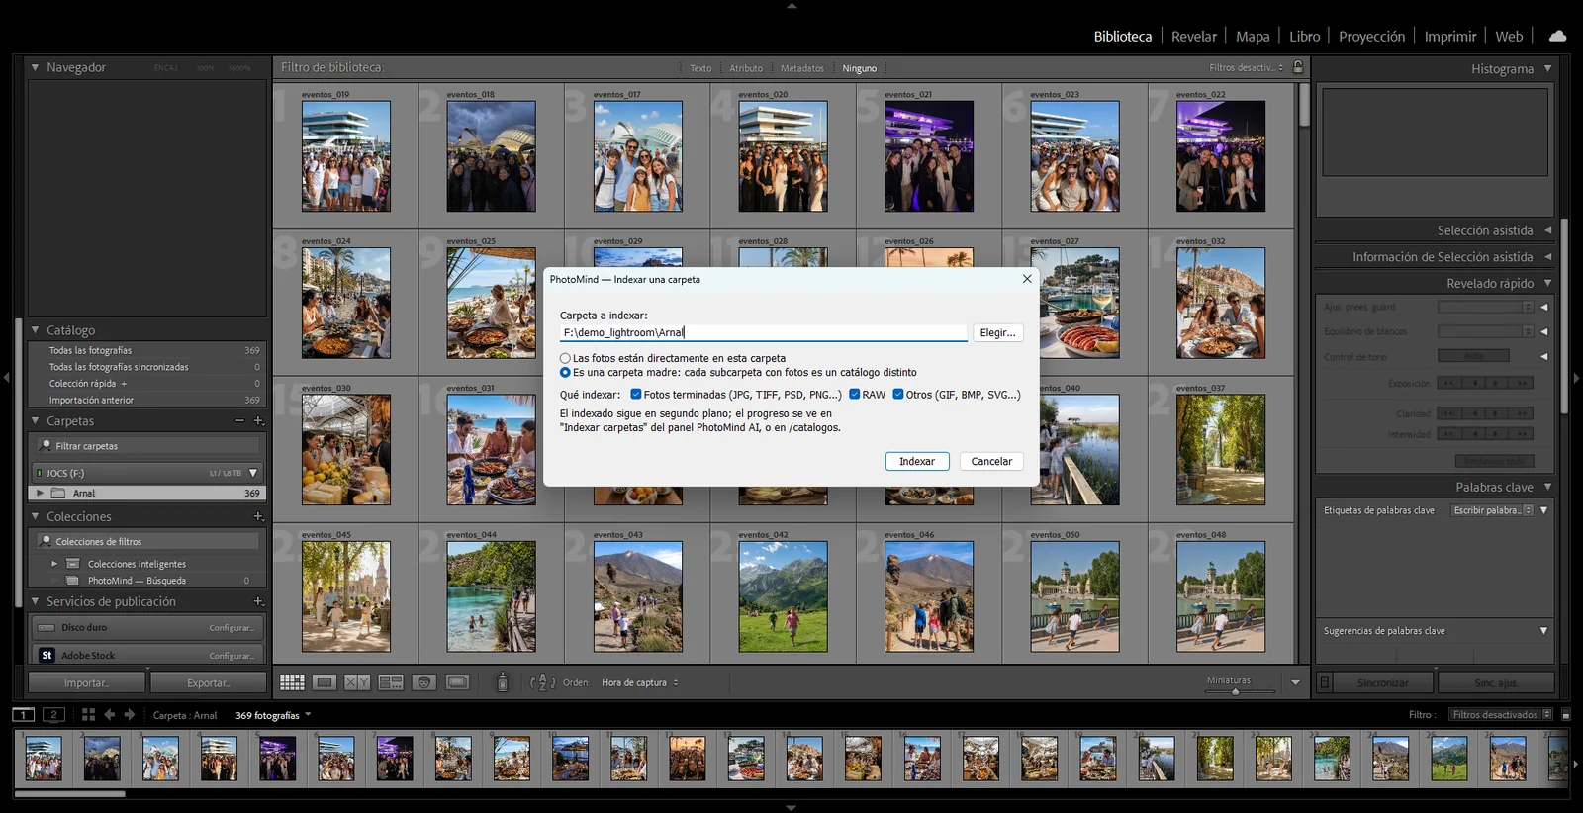This screenshot has height=813, width=1583.
Task: Switch to loupe view in the toolbar
Action: point(325,682)
